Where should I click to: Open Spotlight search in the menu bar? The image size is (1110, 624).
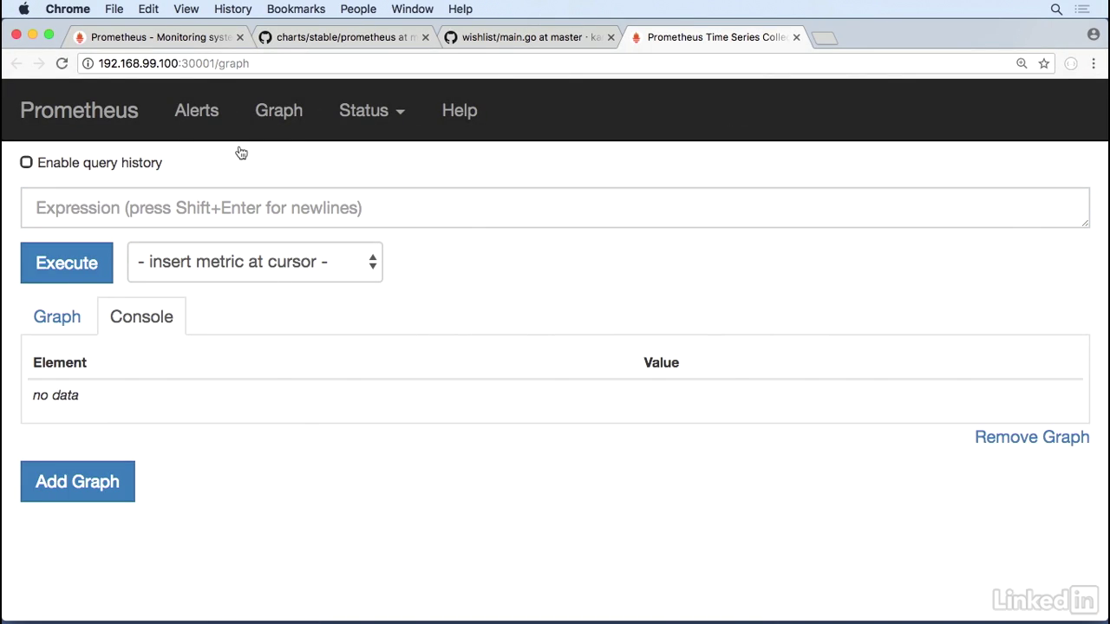1056,9
